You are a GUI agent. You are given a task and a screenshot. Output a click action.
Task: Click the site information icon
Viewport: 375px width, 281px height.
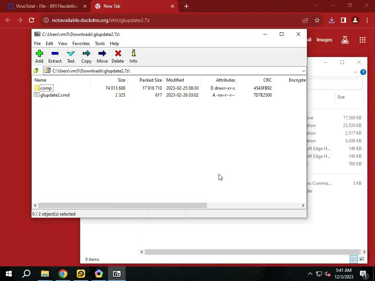46,20
